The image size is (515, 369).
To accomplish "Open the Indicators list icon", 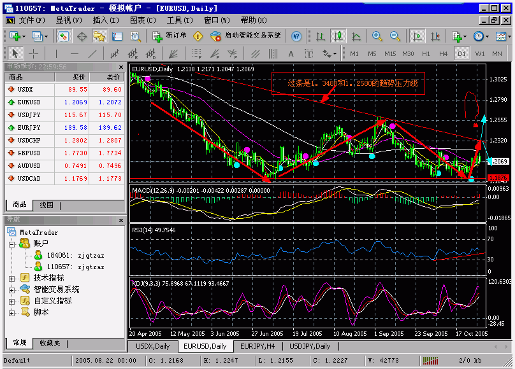I will (x=457, y=36).
